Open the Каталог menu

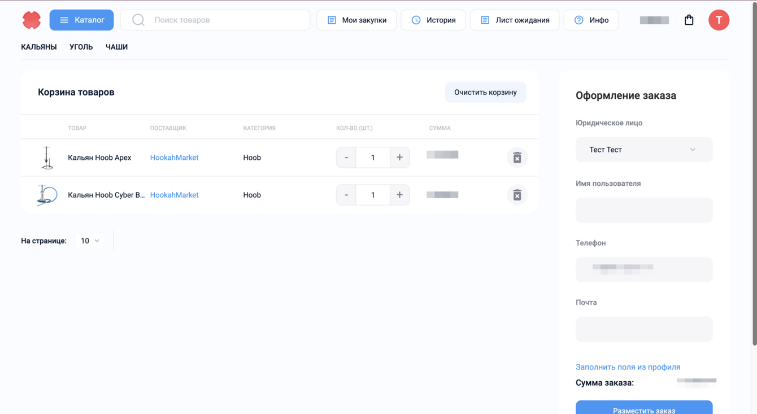point(81,20)
